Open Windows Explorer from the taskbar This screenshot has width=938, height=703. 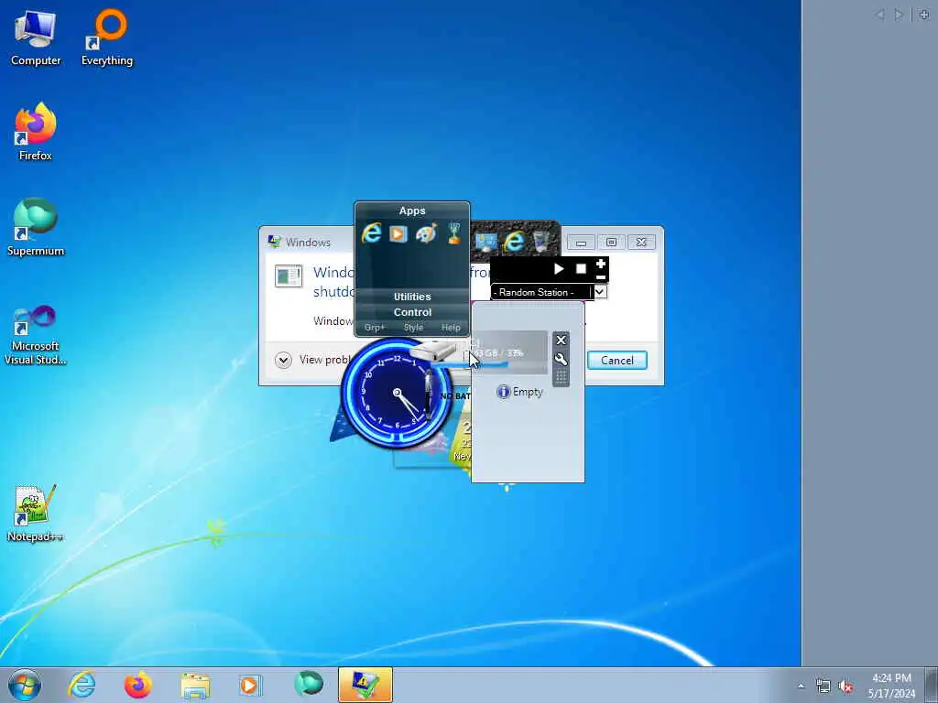195,685
